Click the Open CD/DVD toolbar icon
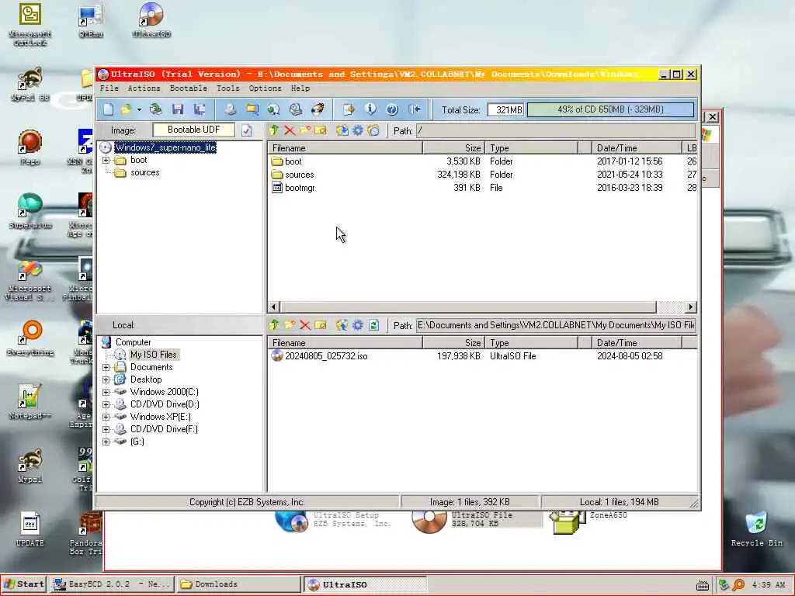 click(156, 109)
